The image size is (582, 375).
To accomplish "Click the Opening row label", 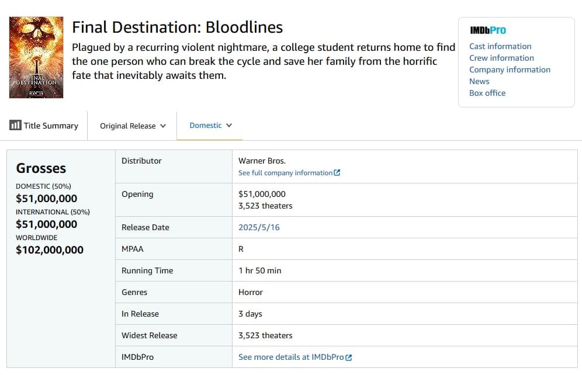I will coord(137,195).
